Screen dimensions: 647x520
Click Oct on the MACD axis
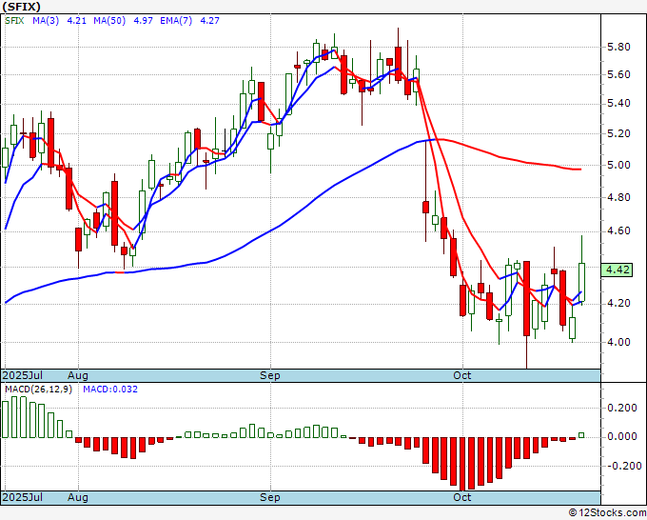coord(461,497)
